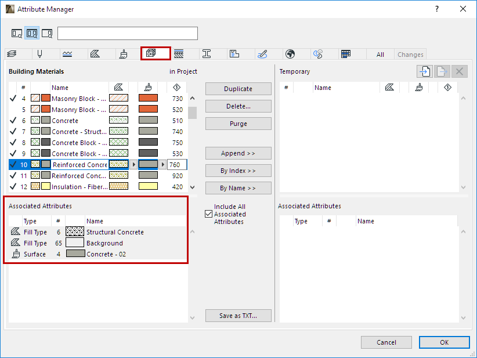This screenshot has height=358, width=477.
Task: Select Background associated fill type row
Action: tap(97, 243)
